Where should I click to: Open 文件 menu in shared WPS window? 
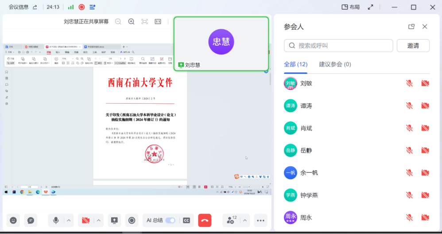[x=10, y=52]
